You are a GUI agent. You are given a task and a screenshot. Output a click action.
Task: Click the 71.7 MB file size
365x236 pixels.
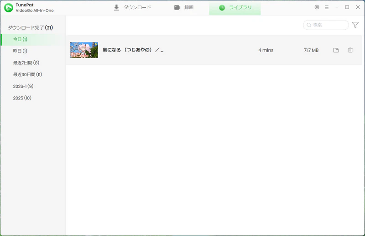(x=311, y=50)
